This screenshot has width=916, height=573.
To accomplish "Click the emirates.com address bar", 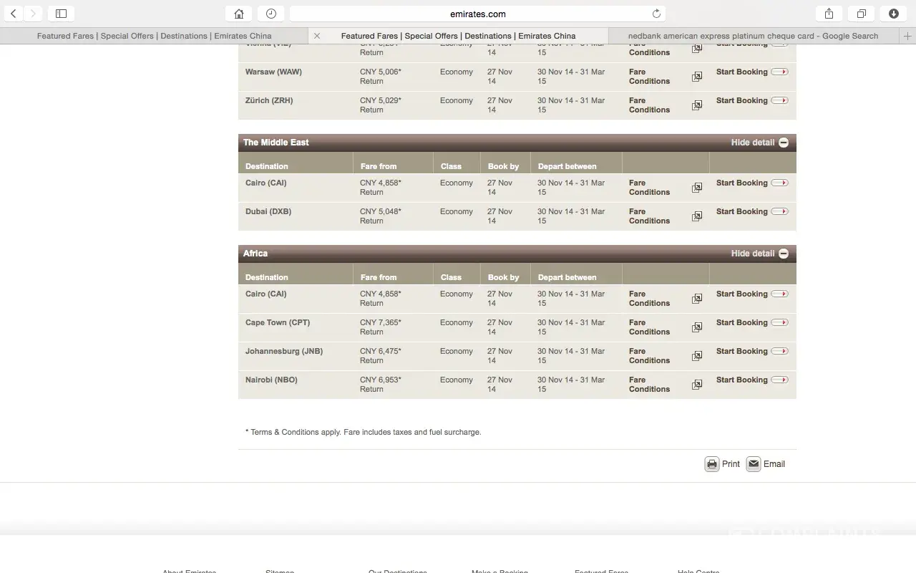I will coord(477,14).
